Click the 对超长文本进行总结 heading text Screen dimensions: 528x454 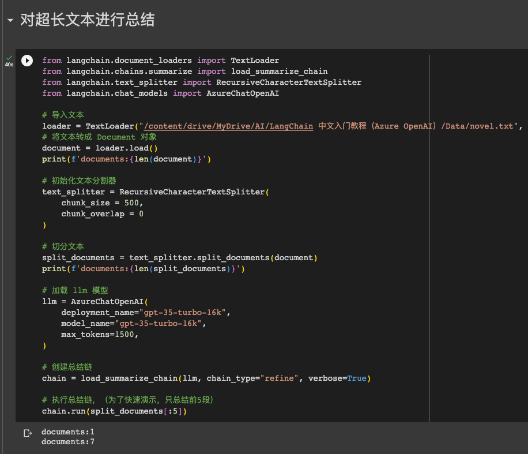[88, 20]
